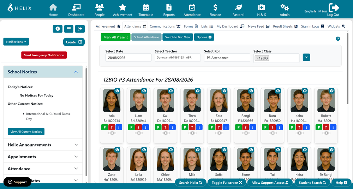
Task: Open the Reports document icon
Action: [169, 10]
